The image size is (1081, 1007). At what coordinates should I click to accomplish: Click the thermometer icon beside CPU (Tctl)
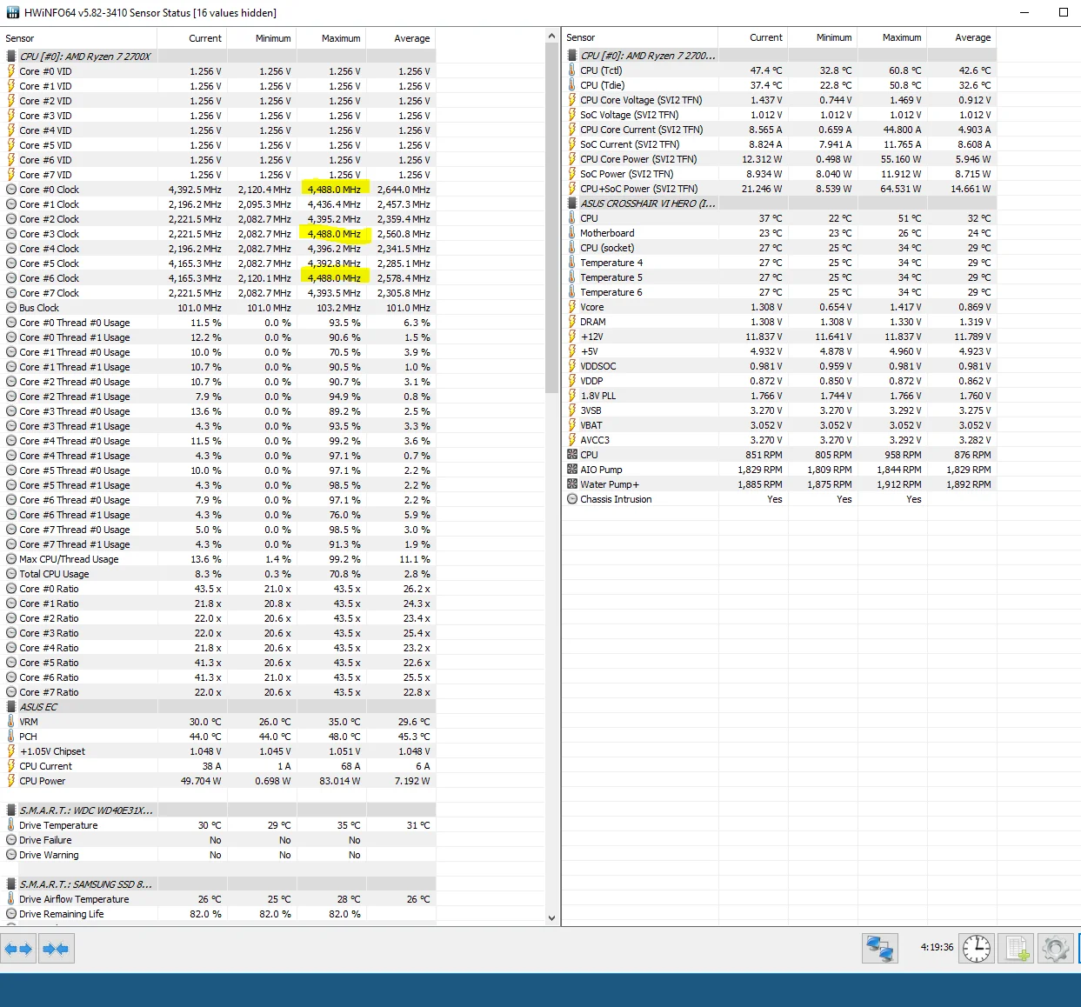[572, 70]
